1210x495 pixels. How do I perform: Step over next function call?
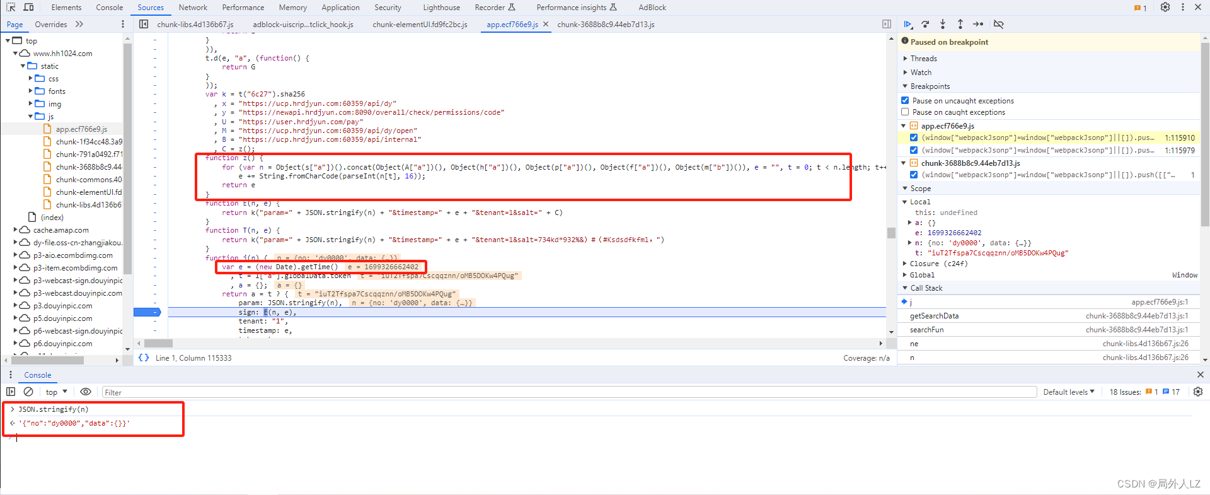[x=925, y=24]
